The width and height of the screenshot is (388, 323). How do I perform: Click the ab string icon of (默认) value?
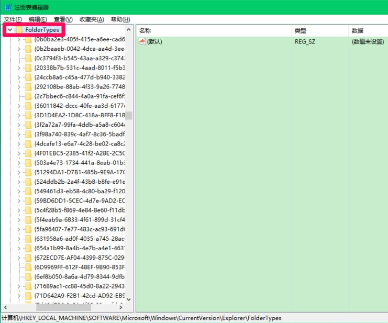[x=142, y=41]
